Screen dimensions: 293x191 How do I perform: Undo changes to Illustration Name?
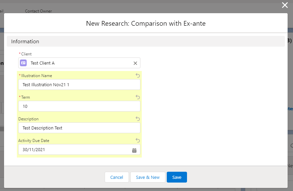pos(137,75)
